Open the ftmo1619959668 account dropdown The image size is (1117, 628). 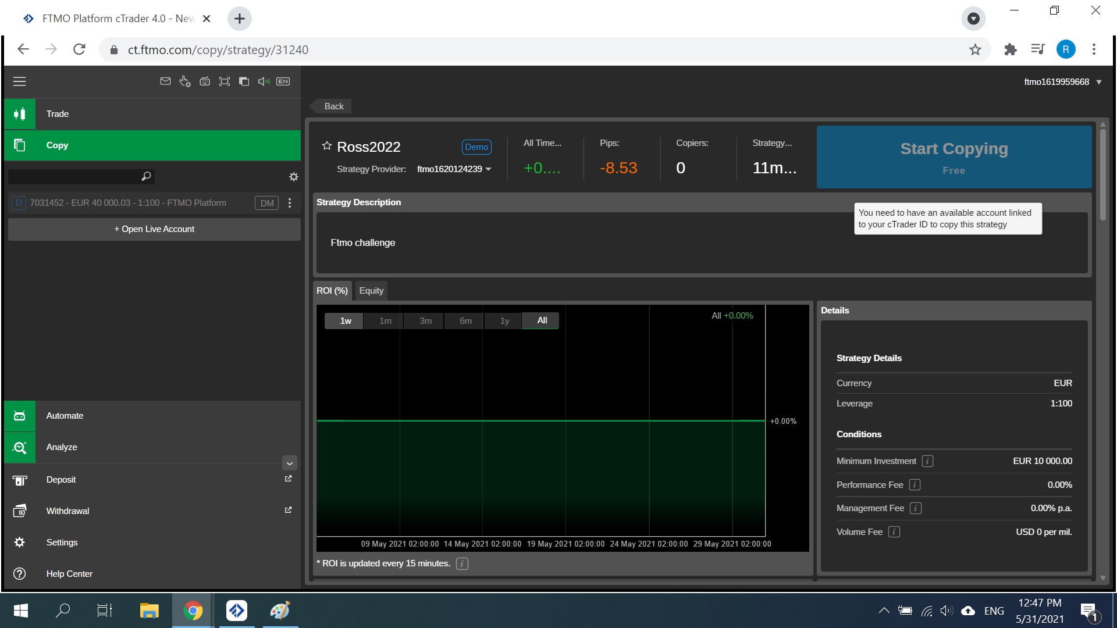pos(1099,82)
